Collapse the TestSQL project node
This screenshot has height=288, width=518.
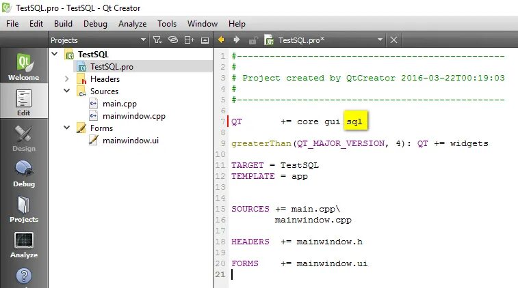tap(55, 54)
